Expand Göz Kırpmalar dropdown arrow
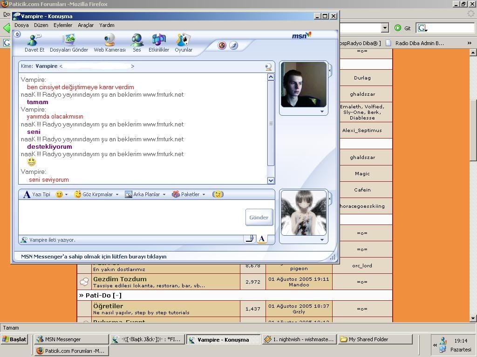This screenshot has height=357, width=477. click(117, 195)
